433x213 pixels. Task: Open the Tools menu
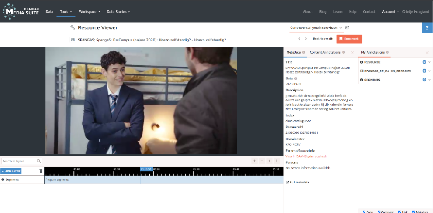pos(66,12)
